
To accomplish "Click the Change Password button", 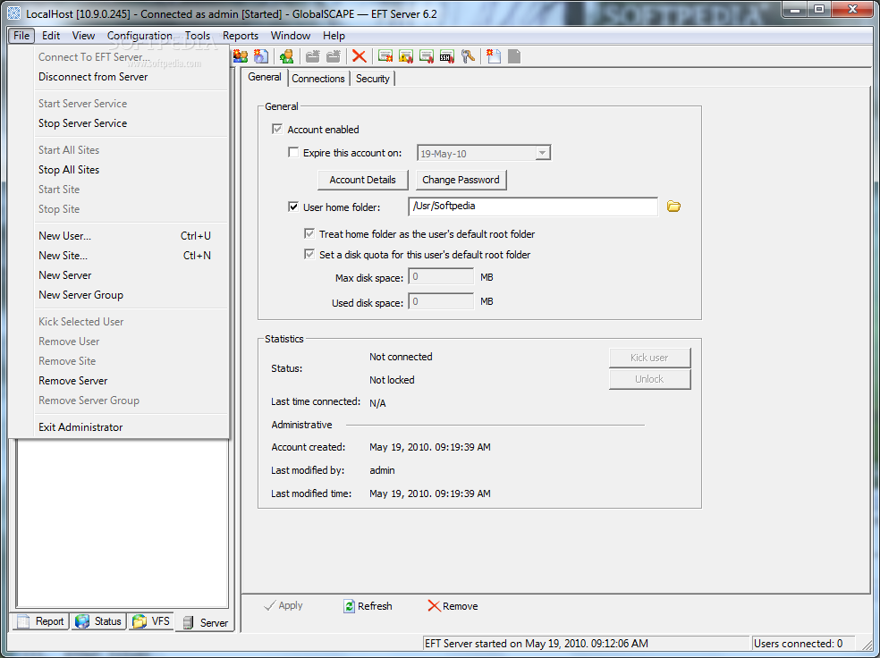I will (461, 180).
